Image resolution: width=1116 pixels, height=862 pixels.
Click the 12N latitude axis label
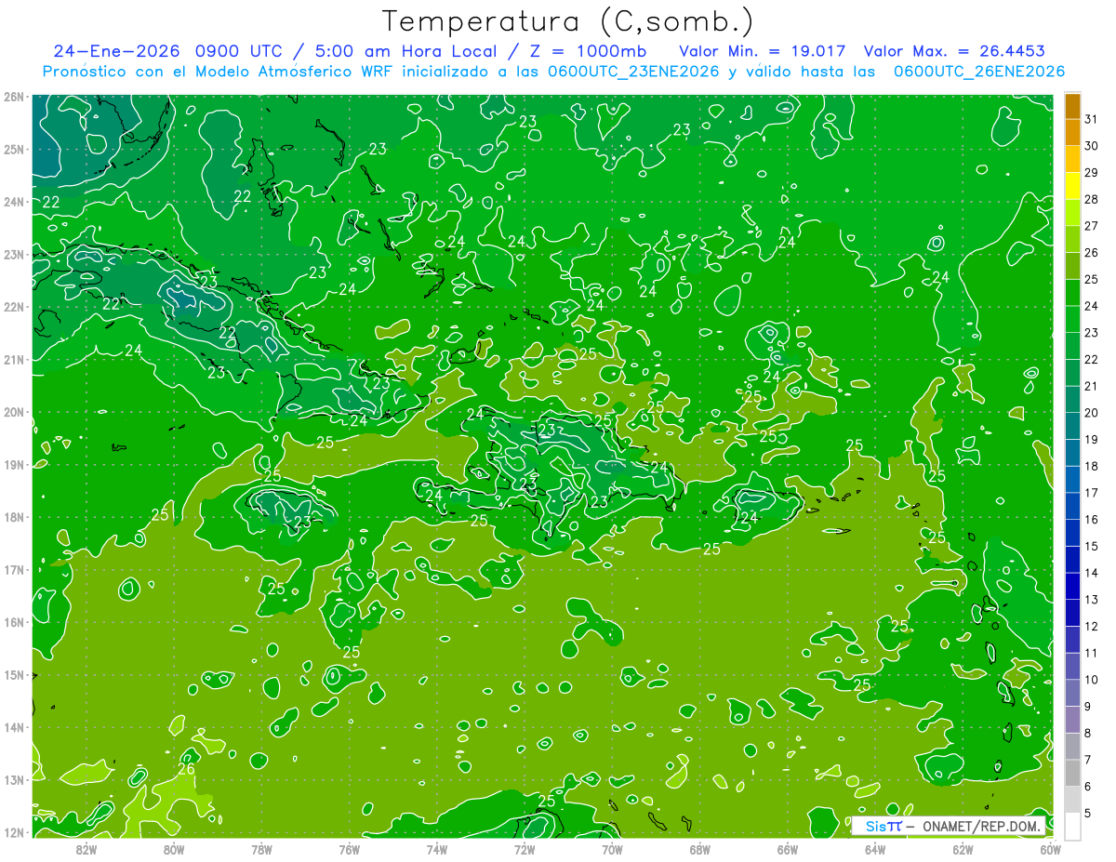pos(13,832)
